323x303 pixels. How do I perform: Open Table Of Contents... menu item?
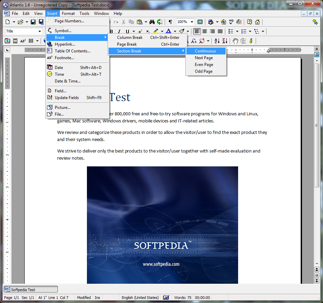pyautogui.click(x=77, y=51)
